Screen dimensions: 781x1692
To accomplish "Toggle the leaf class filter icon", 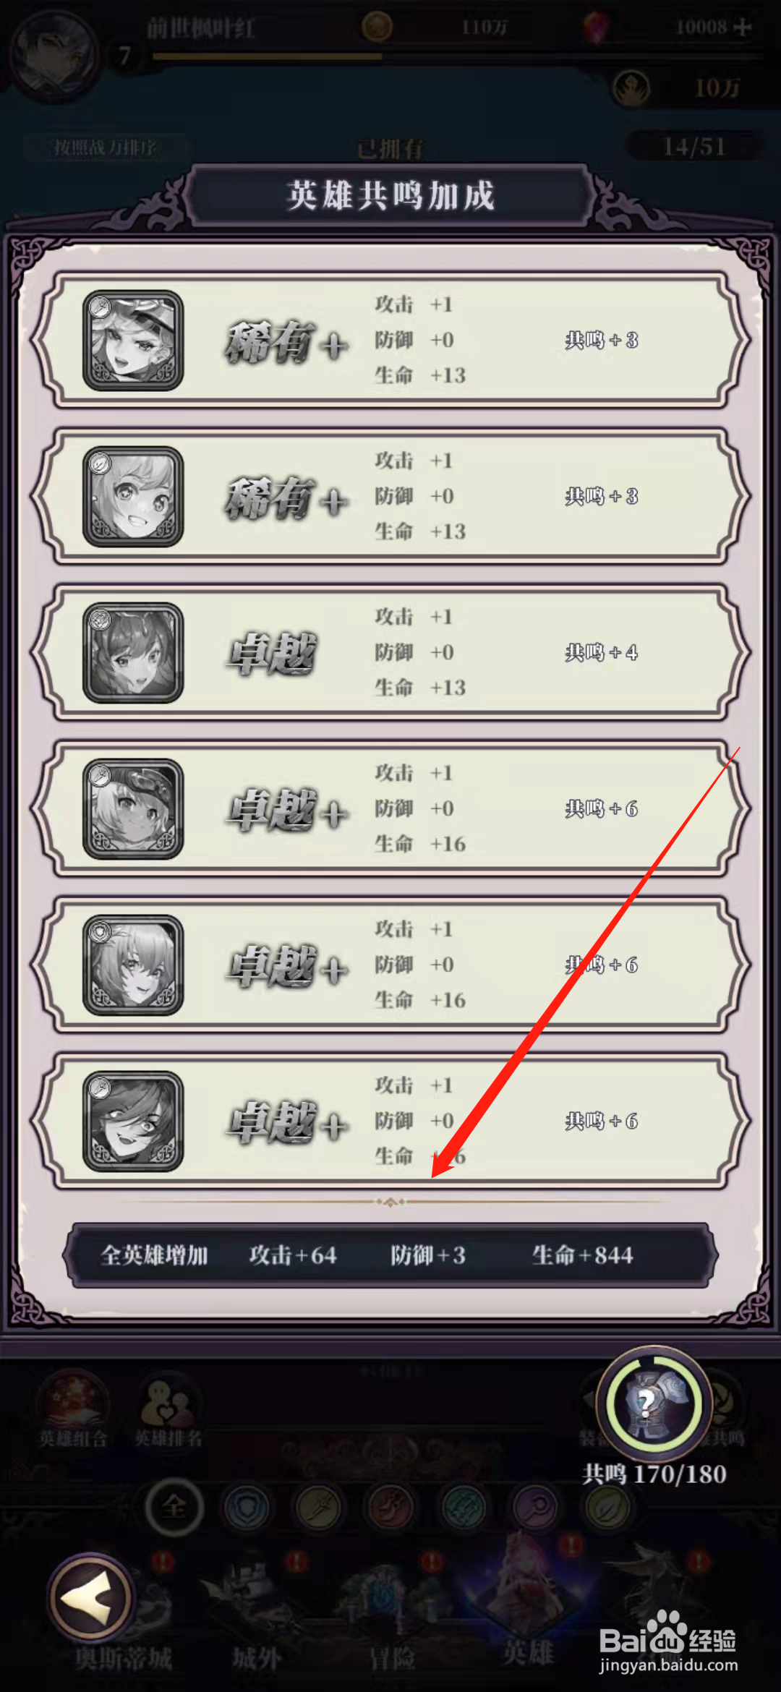I will tap(608, 1509).
